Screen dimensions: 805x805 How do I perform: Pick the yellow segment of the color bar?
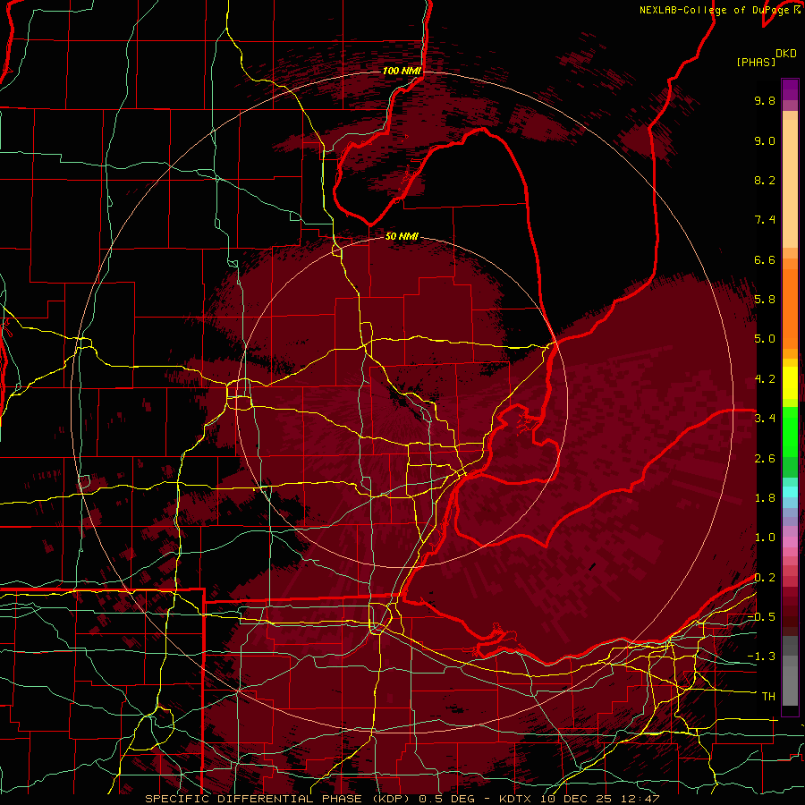click(790, 383)
